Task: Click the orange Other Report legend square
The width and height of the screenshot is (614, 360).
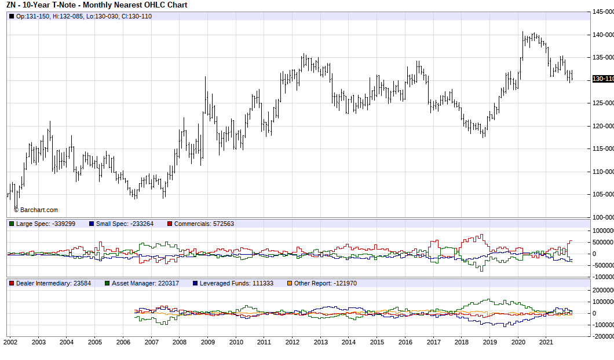Action: (290, 283)
